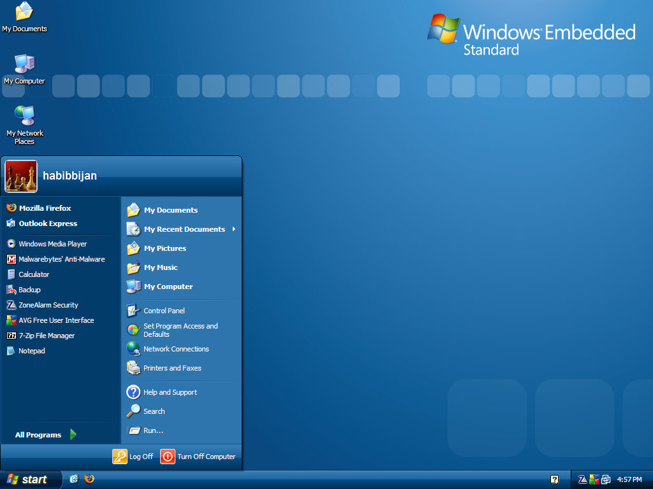Open Calculator from the Start menu
653x489 pixels.
61,274
